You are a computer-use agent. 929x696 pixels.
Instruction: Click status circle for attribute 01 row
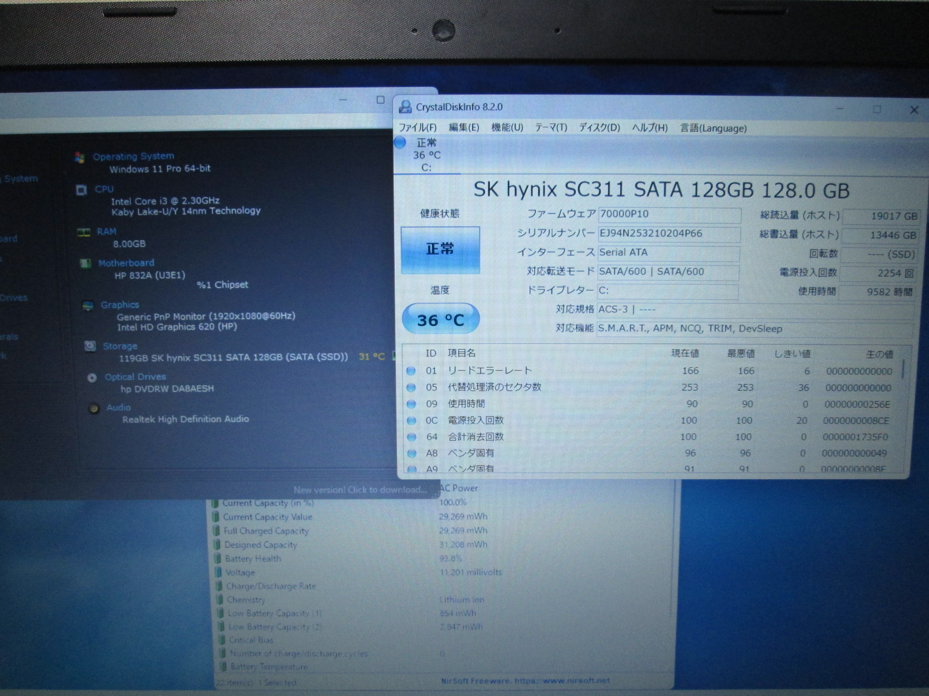coord(411,371)
